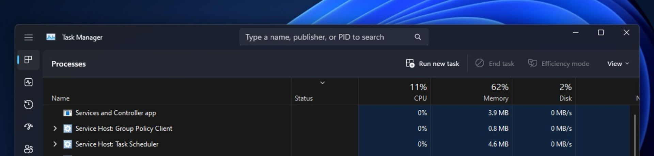The height and width of the screenshot is (156, 654).
Task: Click the Task Scheduler gear icon
Action: click(68, 144)
